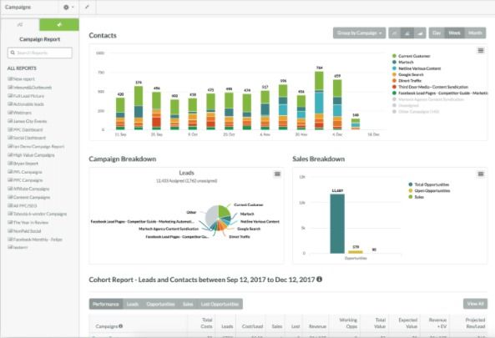Open Bryan Report in sidebar
The width and height of the screenshot is (495, 338).
(x=23, y=164)
